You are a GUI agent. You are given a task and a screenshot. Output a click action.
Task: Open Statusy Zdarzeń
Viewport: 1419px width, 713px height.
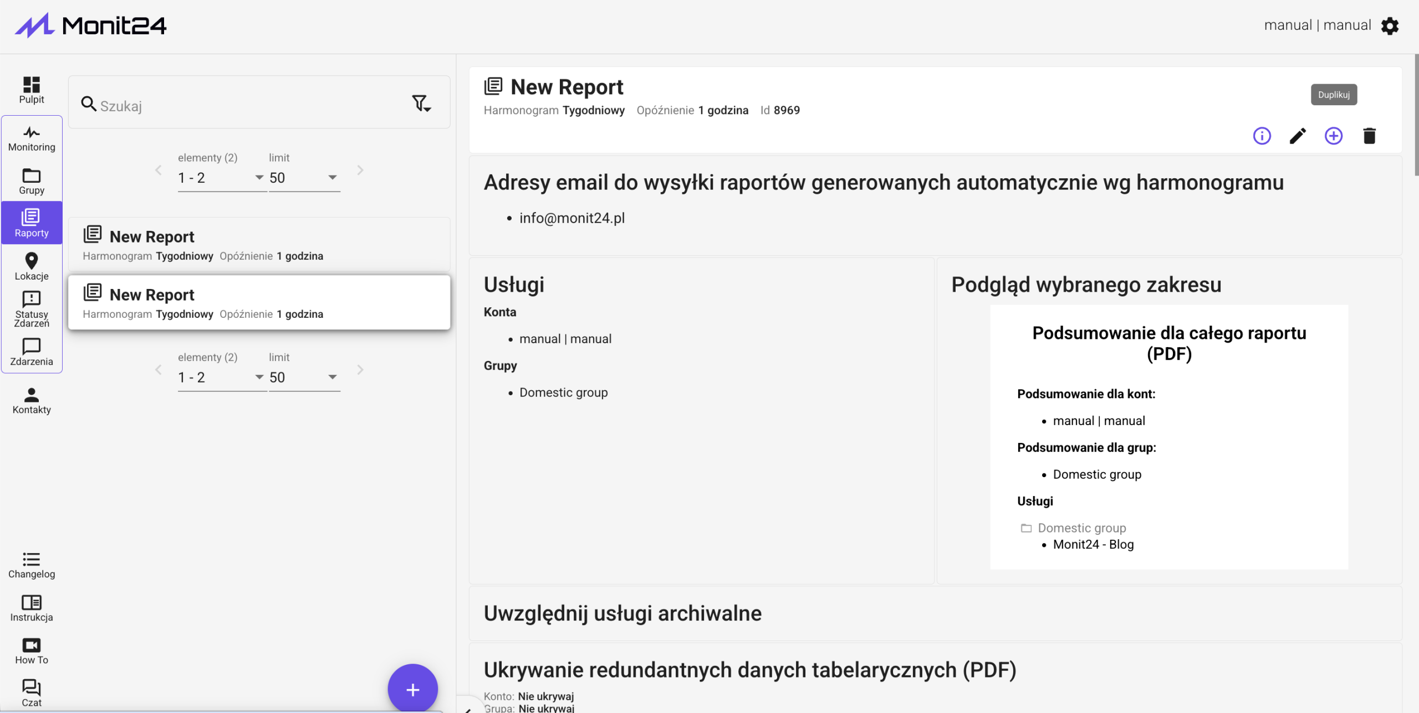[x=32, y=309]
